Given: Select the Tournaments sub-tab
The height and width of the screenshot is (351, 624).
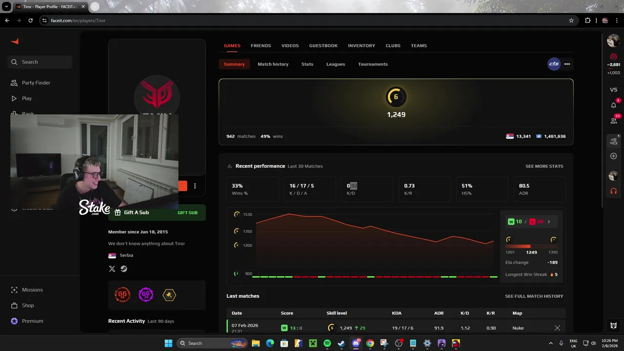Looking at the screenshot, I should pos(373,64).
